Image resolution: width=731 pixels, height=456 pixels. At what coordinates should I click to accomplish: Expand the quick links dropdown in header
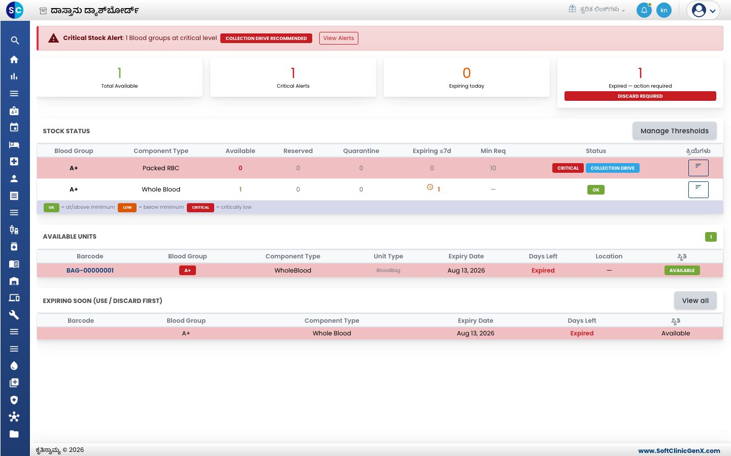[x=597, y=9]
